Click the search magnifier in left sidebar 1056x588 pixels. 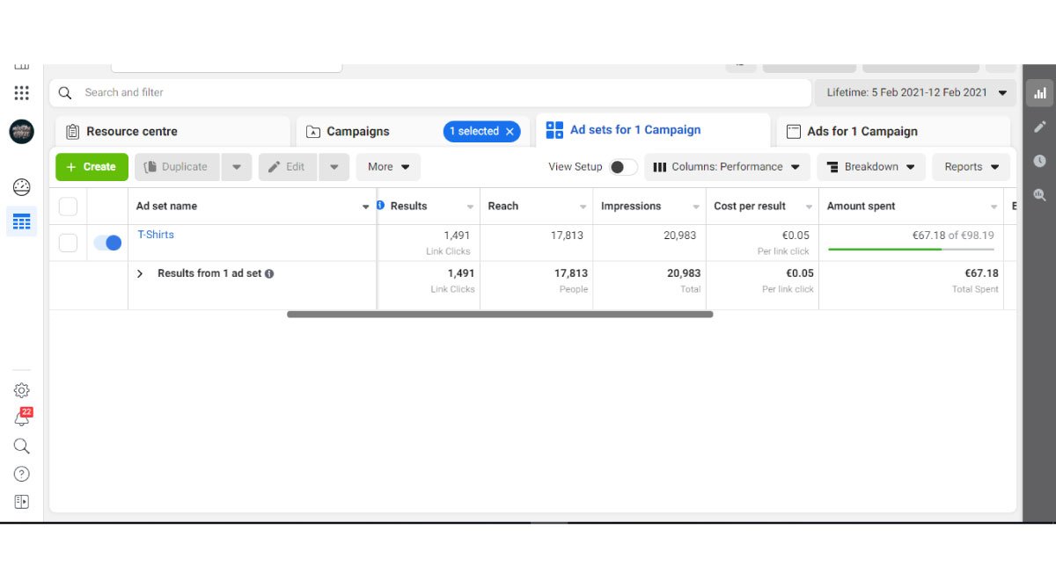click(21, 446)
